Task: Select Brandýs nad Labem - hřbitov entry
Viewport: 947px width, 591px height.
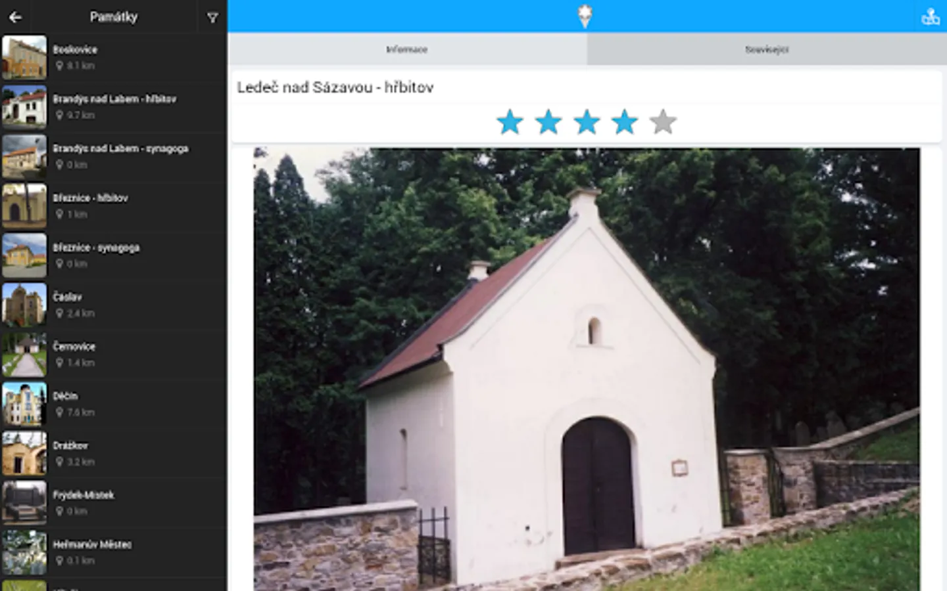Action: click(114, 106)
